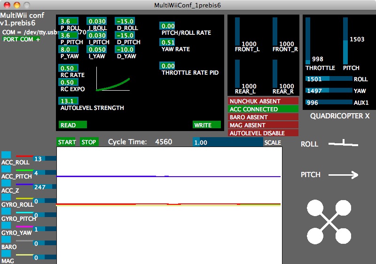Click the PORT COM + button
Screen dimensions: 376x264
click(x=21, y=39)
